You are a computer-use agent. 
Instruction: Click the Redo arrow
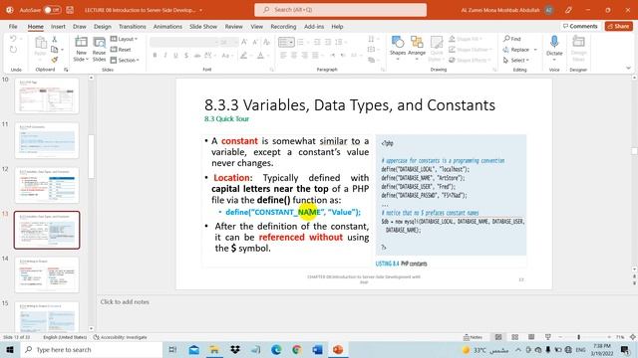click(13, 50)
